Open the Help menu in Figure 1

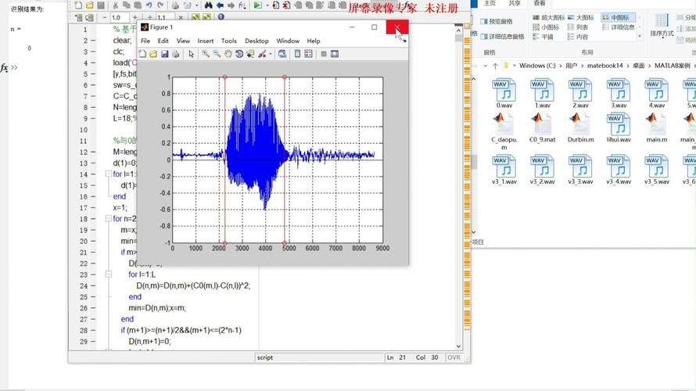pyautogui.click(x=314, y=41)
